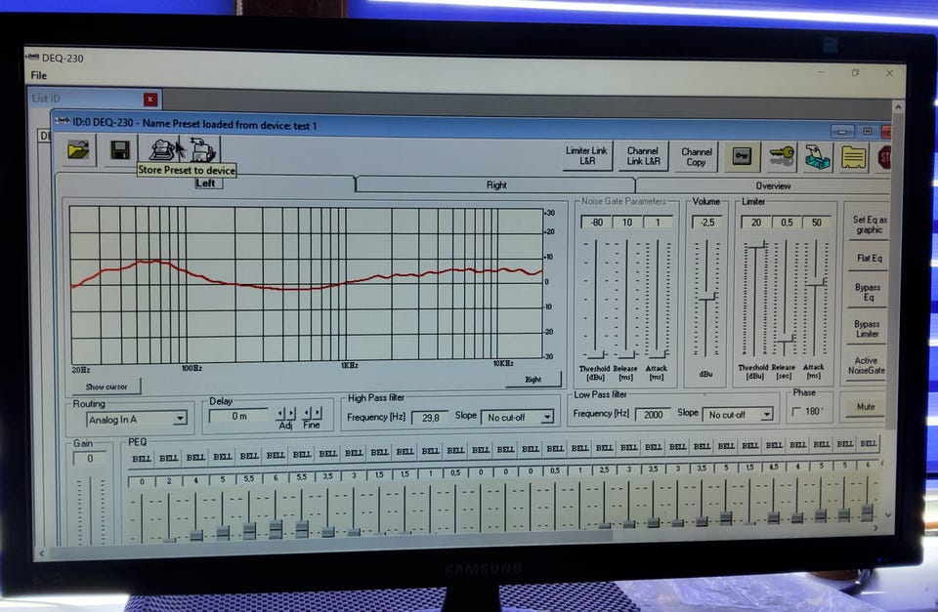Switch to the Overview tab
Image resolution: width=938 pixels, height=612 pixels.
[772, 185]
